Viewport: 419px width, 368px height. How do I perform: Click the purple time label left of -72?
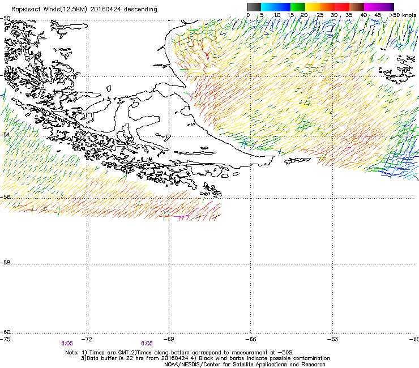coord(67,344)
